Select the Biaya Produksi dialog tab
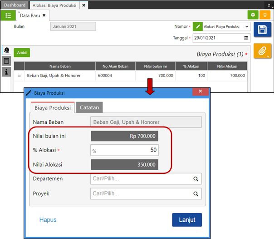275x239 pixels. coord(52,108)
